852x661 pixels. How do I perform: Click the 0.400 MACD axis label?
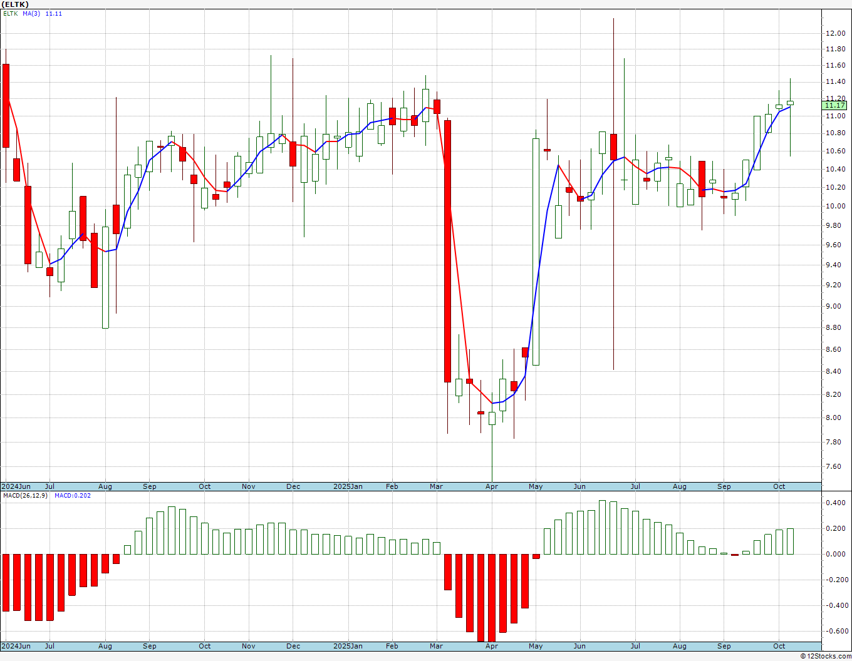tap(835, 503)
